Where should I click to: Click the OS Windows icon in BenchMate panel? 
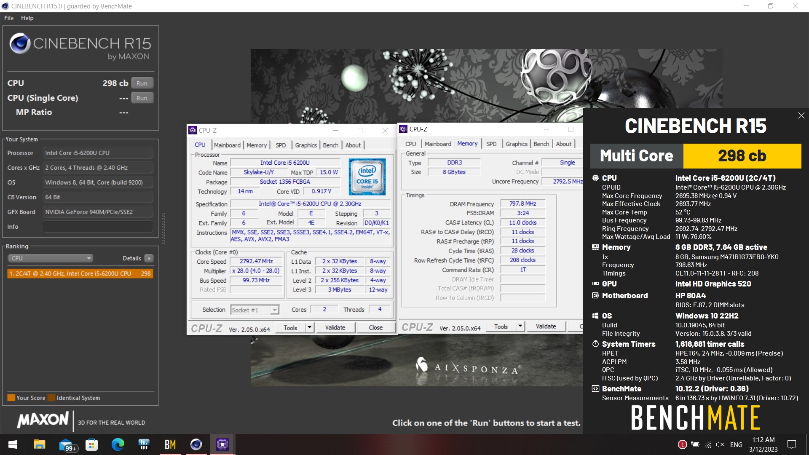click(x=595, y=316)
